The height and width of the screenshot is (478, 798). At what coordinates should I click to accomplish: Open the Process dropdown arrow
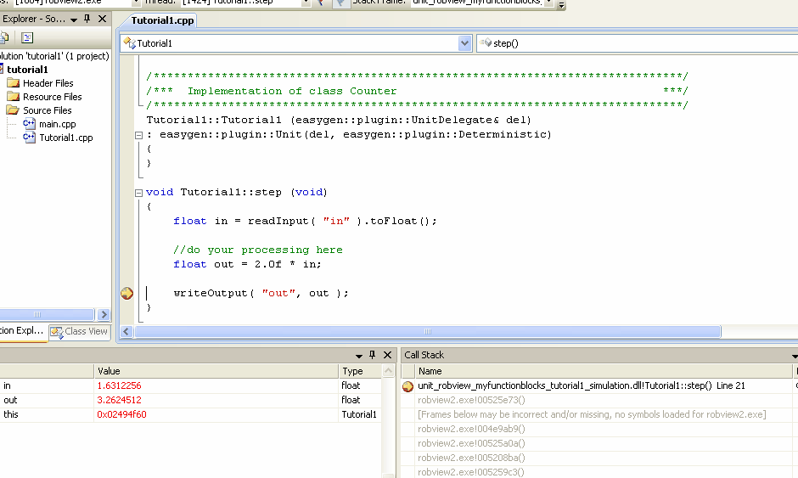click(136, 3)
